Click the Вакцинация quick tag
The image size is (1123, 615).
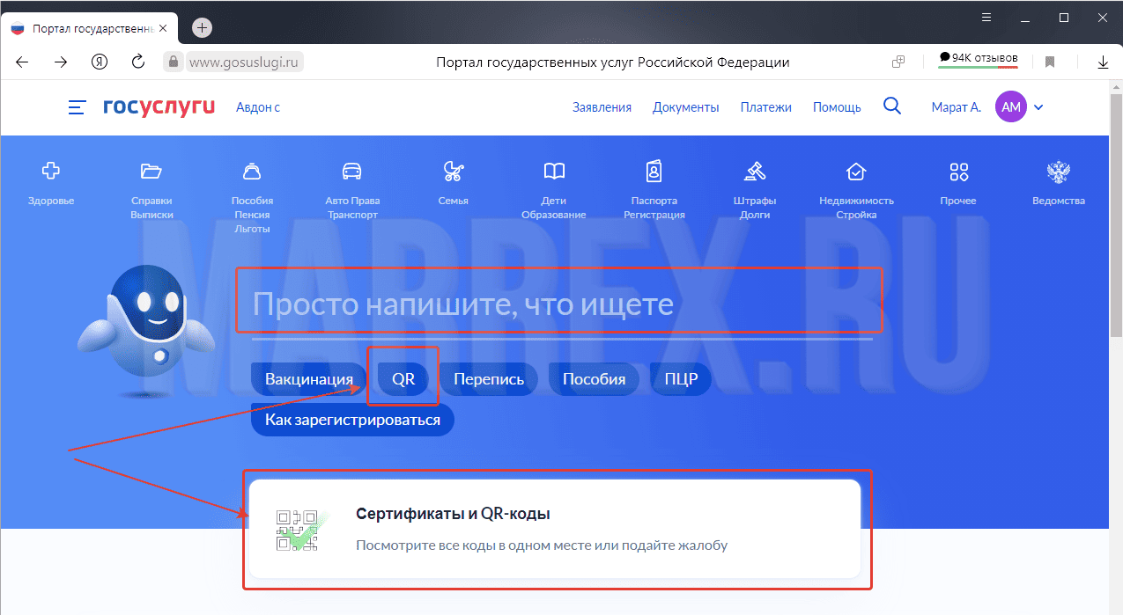tap(309, 379)
